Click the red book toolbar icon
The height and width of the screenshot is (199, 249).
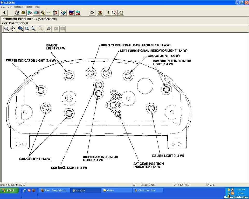click(x=55, y=12)
